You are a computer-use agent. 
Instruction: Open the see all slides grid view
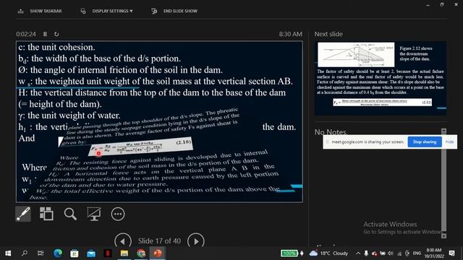(x=46, y=214)
